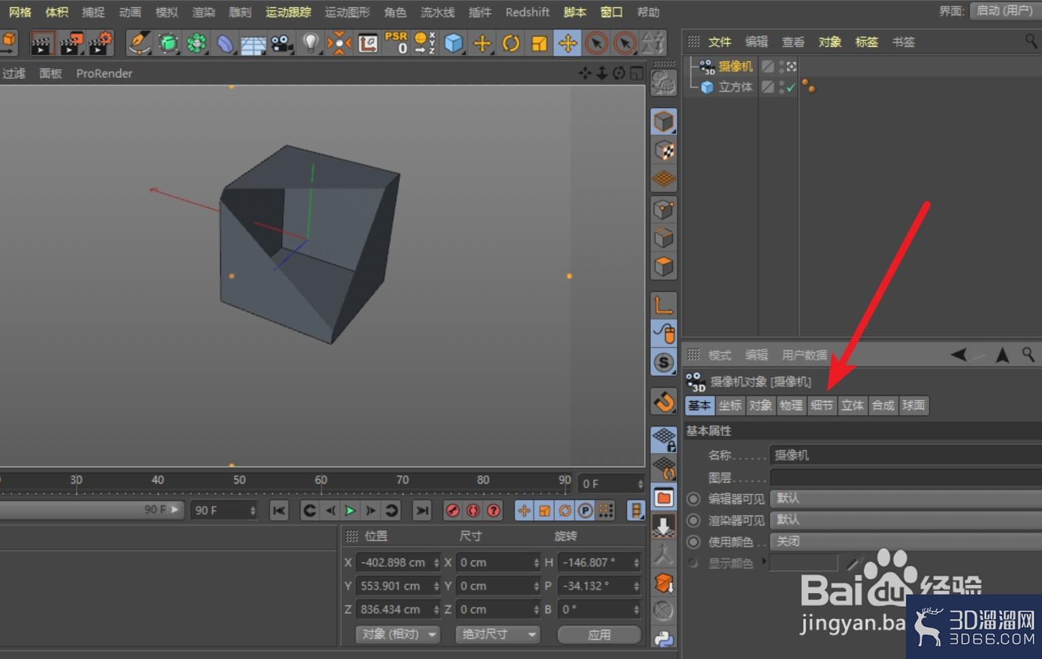Toggle parameter (P) keyframe recording
This screenshot has height=659, width=1042.
coord(585,510)
